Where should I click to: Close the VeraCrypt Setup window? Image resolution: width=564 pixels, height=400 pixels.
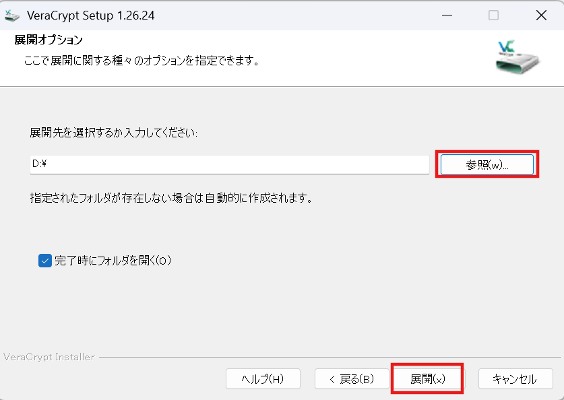(541, 15)
